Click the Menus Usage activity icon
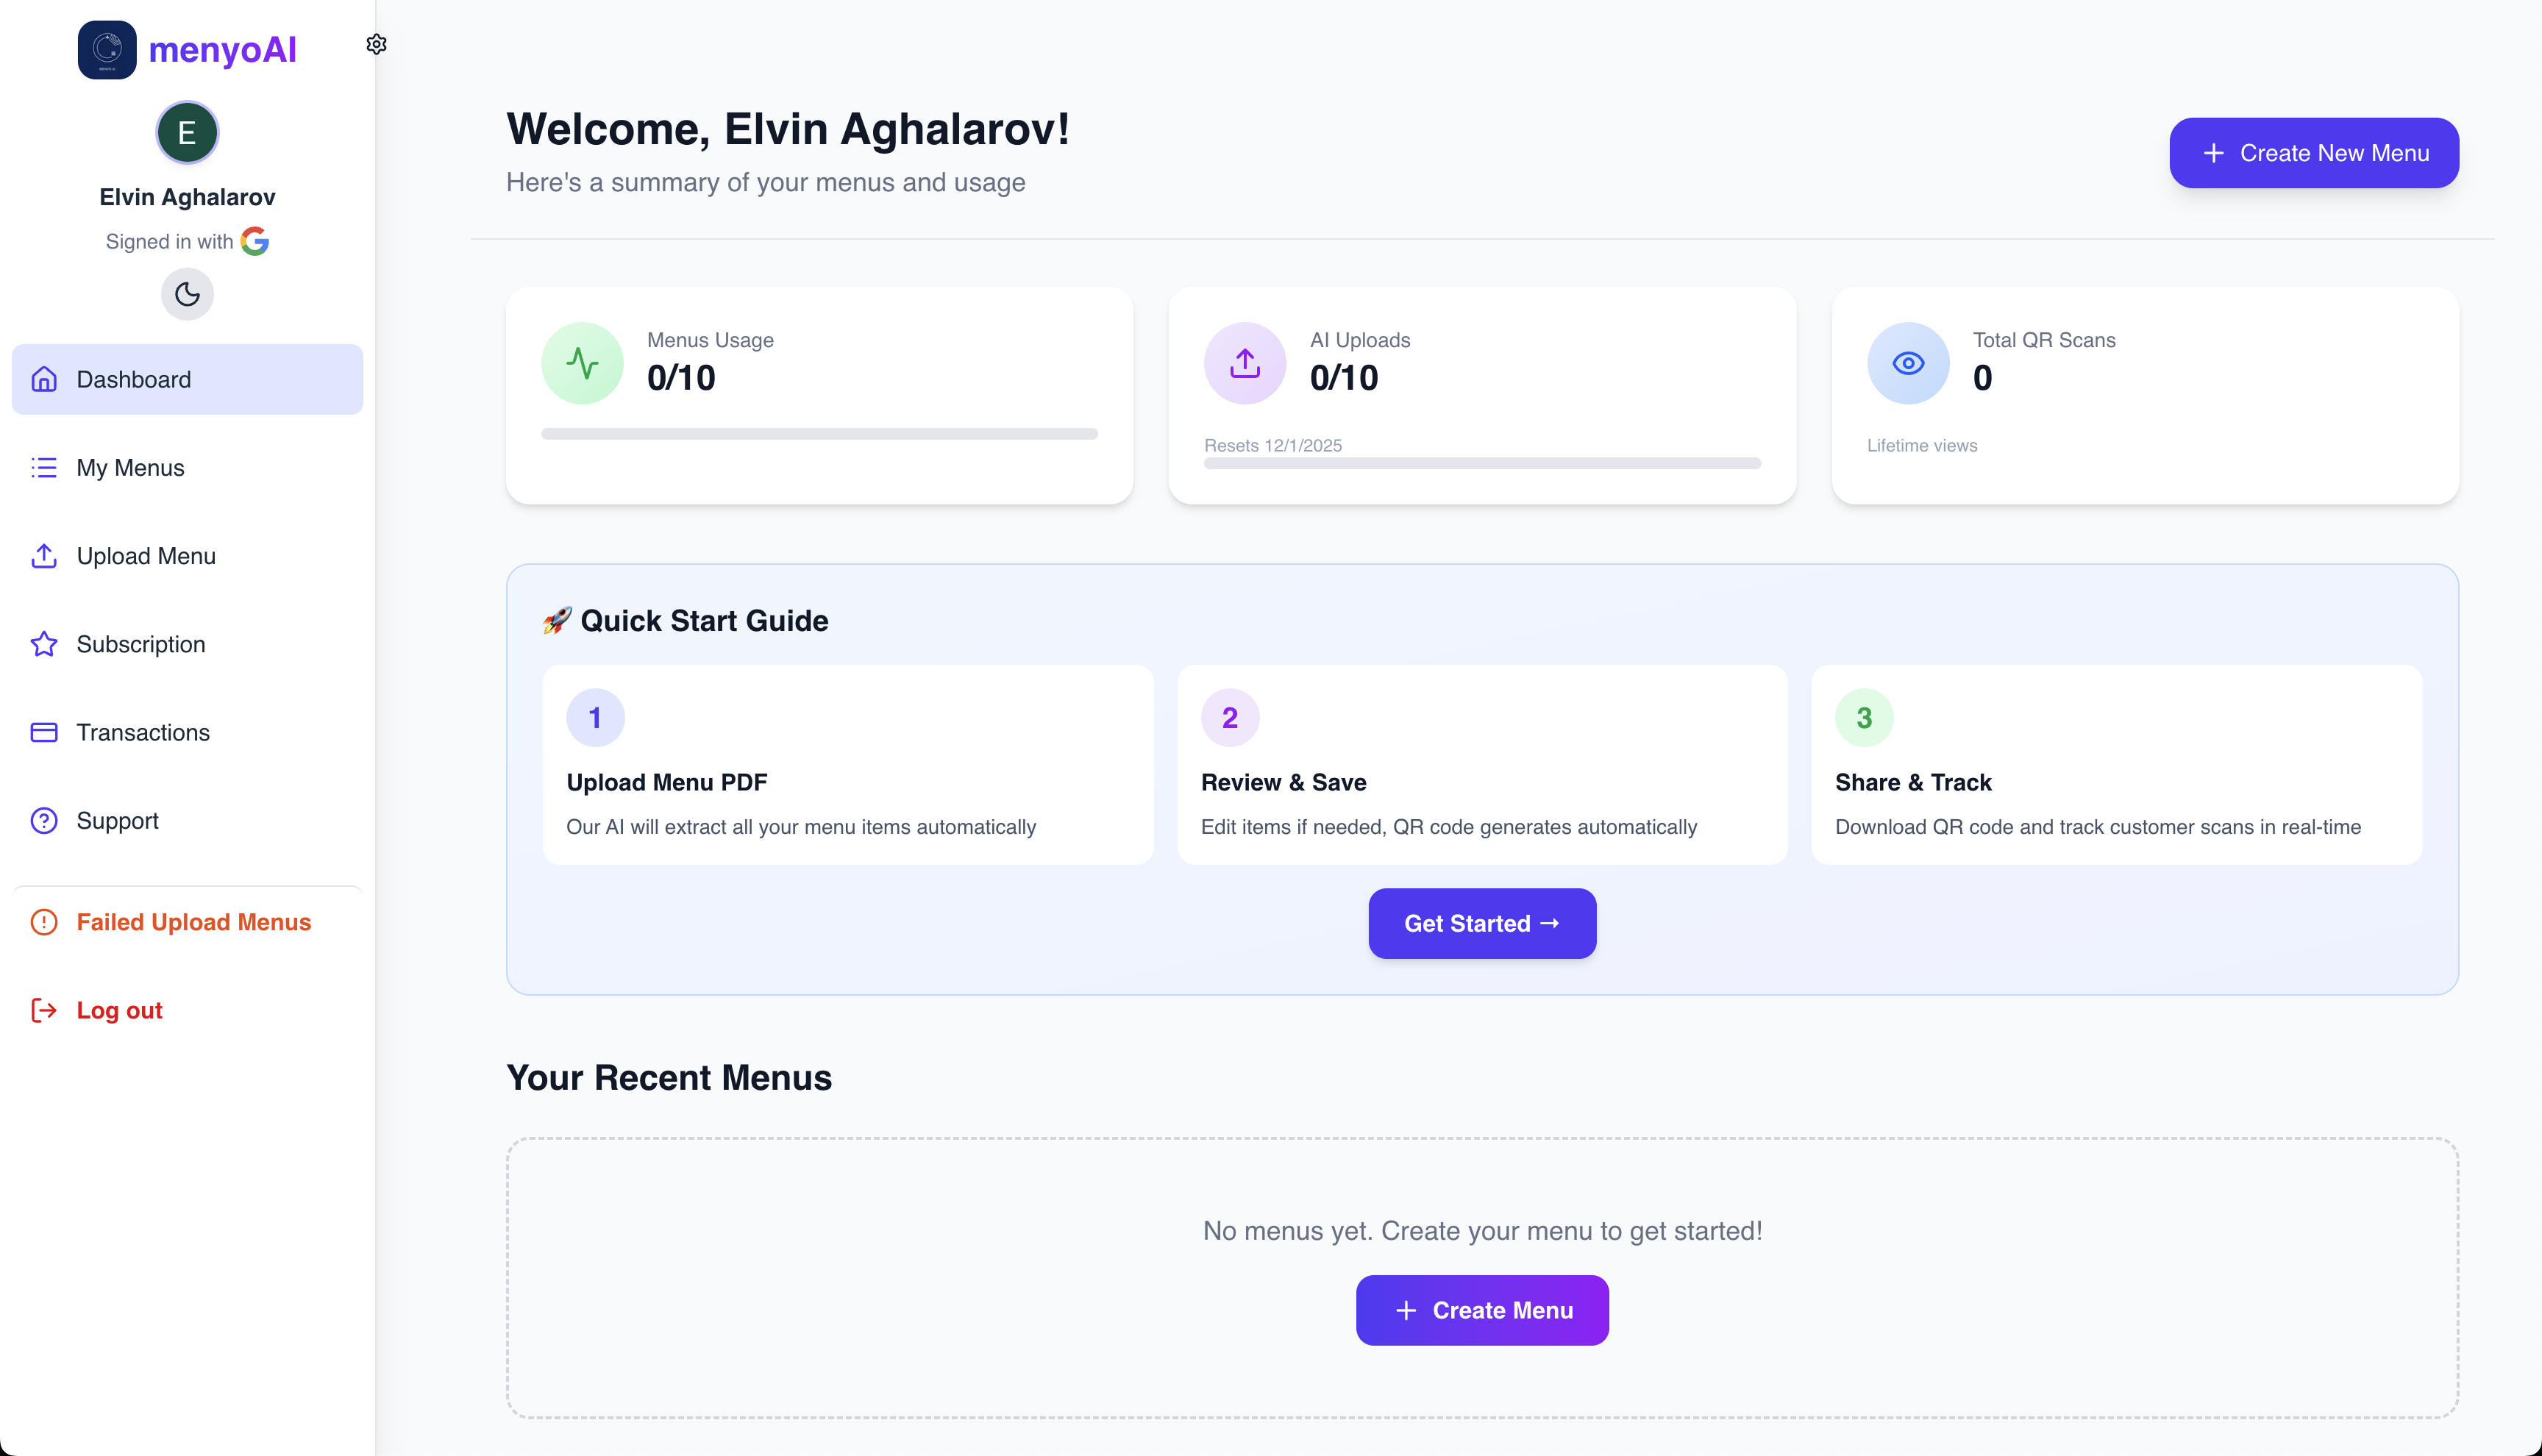Image resolution: width=2542 pixels, height=1456 pixels. [x=582, y=363]
